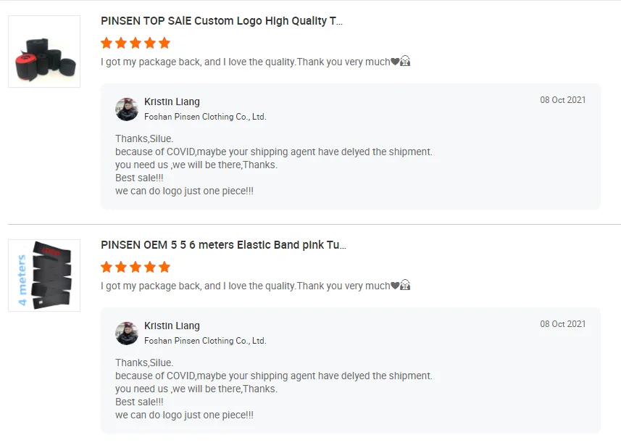
Task: Click third star of PINSEN TOP SAlE rating
Action: pyautogui.click(x=136, y=43)
